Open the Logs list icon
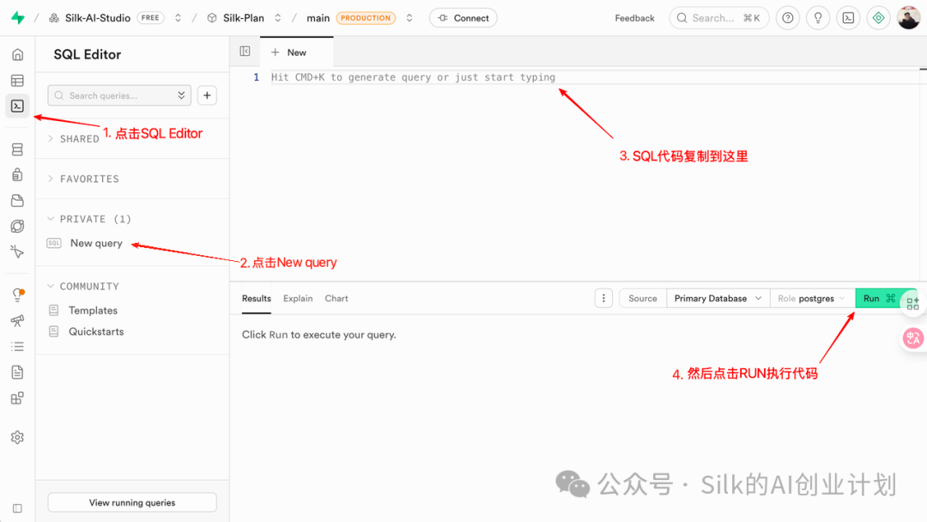Image resolution: width=927 pixels, height=522 pixels. [x=18, y=346]
